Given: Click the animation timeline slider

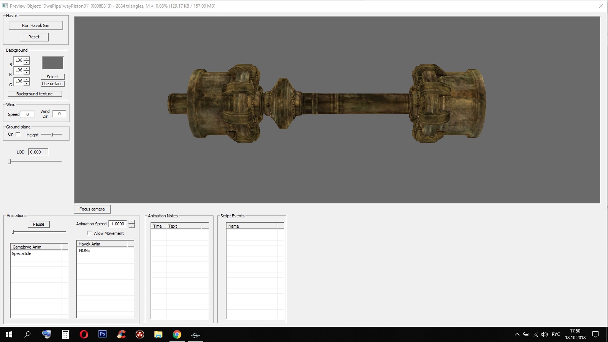Looking at the screenshot, I should 39,231.
